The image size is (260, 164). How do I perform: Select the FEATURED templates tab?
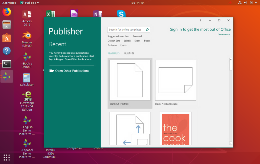coord(113,53)
